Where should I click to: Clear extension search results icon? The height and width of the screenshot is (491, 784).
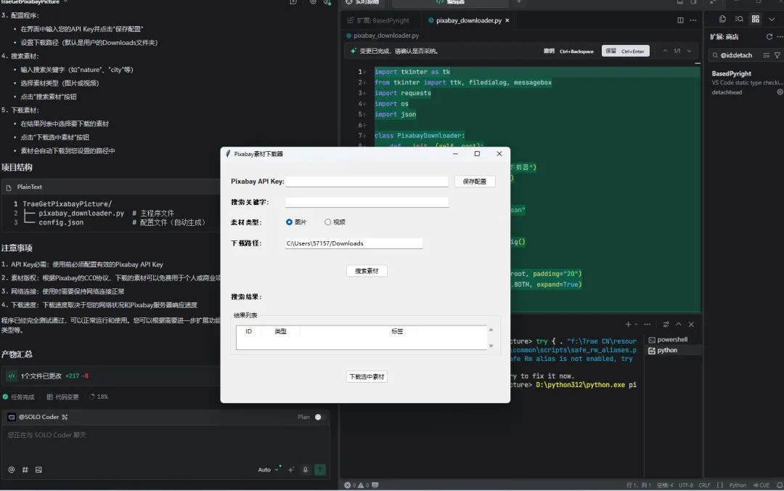766,55
